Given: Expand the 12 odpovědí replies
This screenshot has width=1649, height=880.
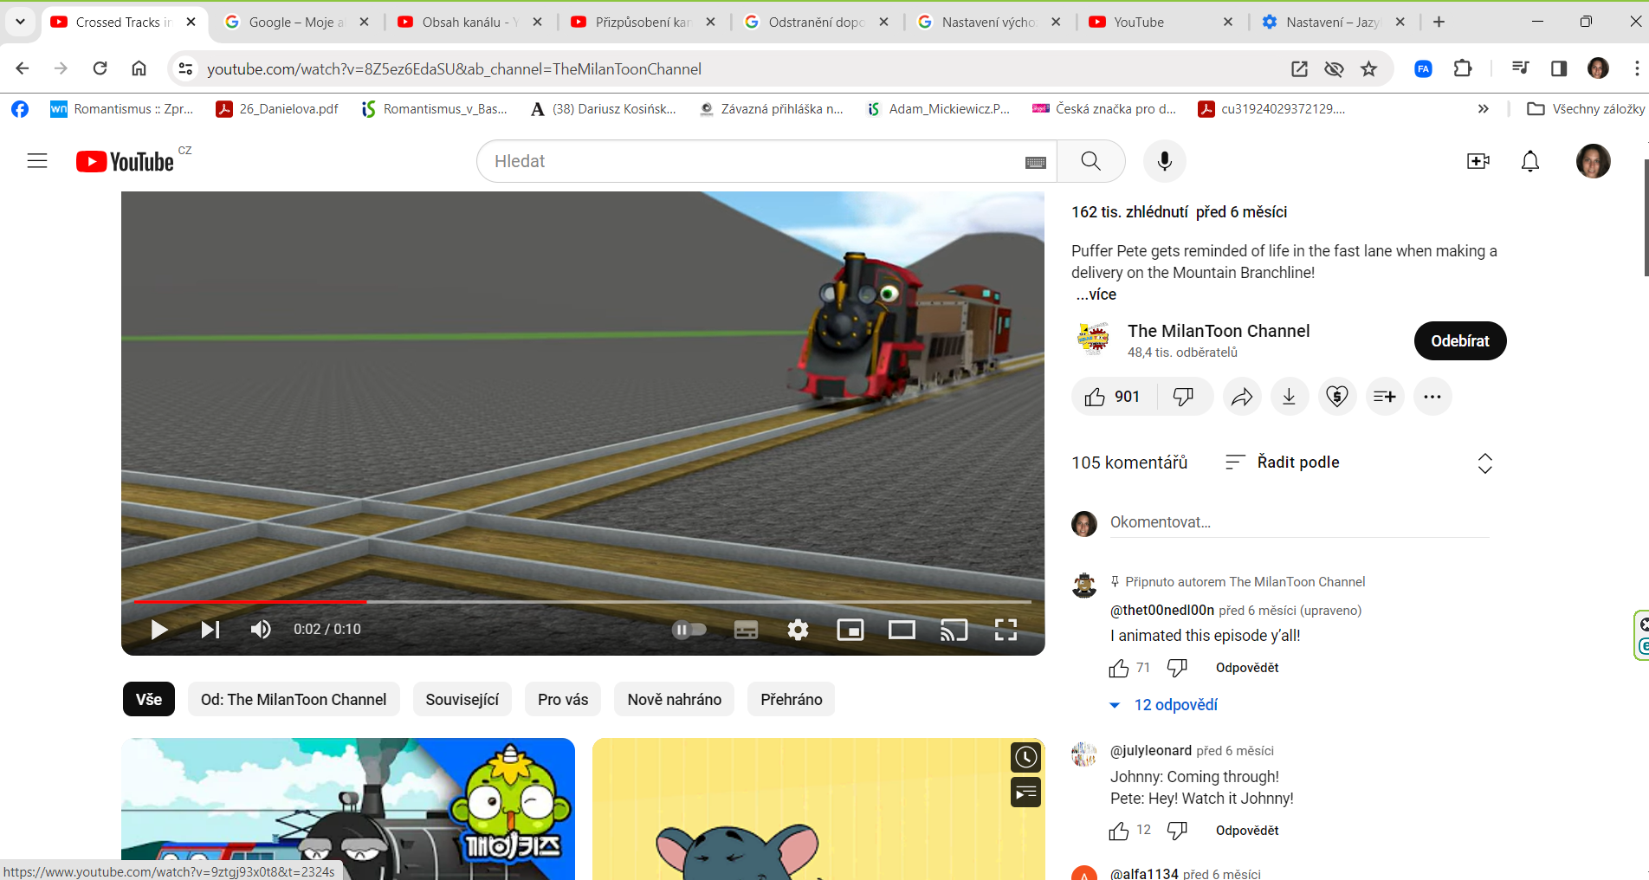Looking at the screenshot, I should [x=1163, y=705].
